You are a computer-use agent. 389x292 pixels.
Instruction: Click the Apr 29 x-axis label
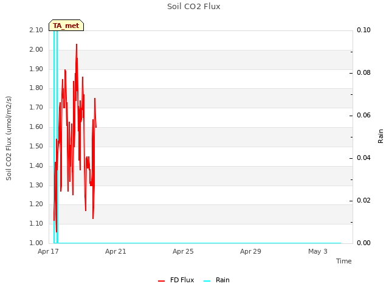pos(250,251)
